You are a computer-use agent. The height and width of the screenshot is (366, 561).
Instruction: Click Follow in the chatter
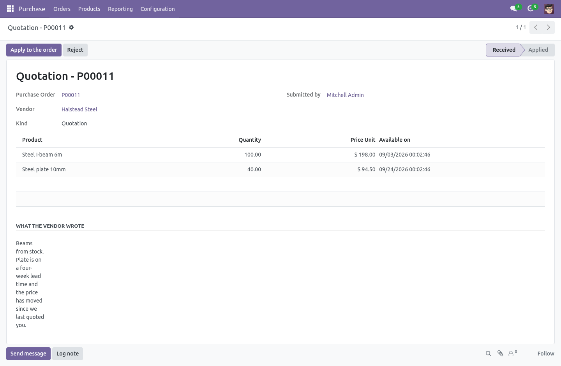coord(546,354)
